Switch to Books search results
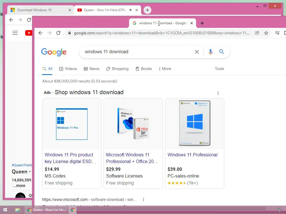The width and height of the screenshot is (286, 214). [144, 69]
